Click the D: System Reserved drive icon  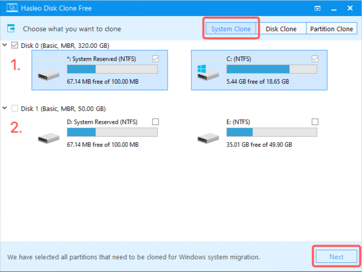point(48,138)
